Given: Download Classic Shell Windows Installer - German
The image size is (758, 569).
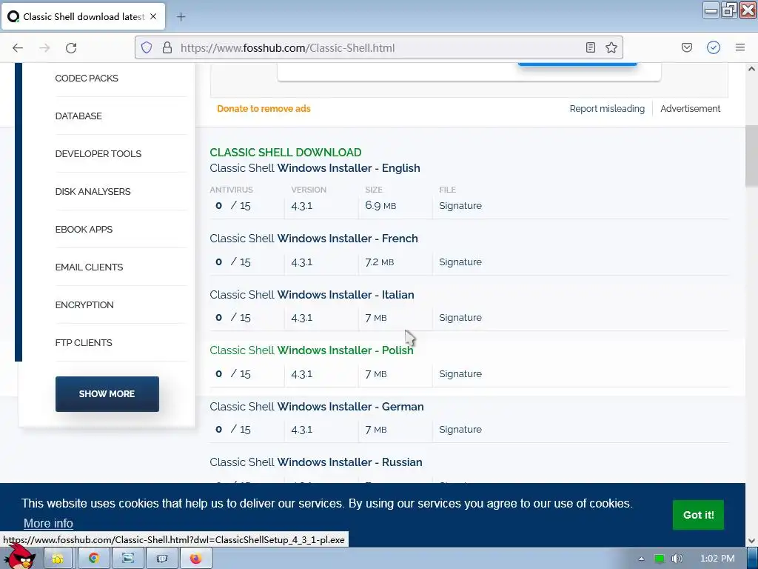Looking at the screenshot, I should (x=317, y=407).
